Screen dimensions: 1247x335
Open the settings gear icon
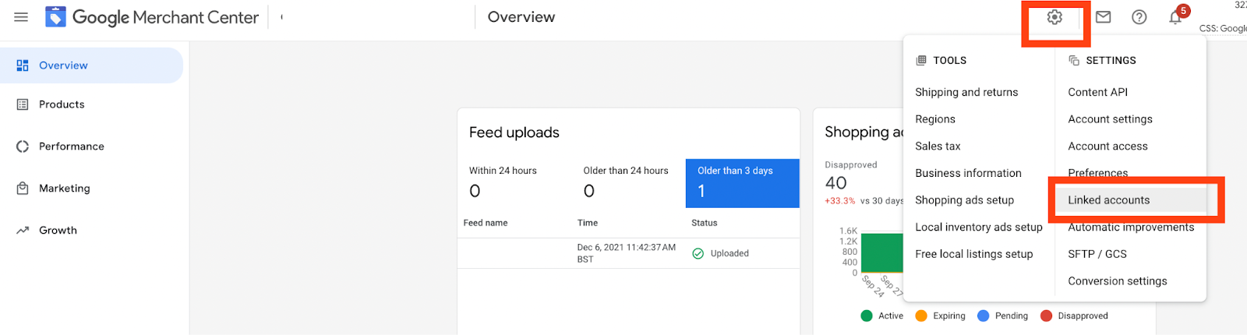1054,17
